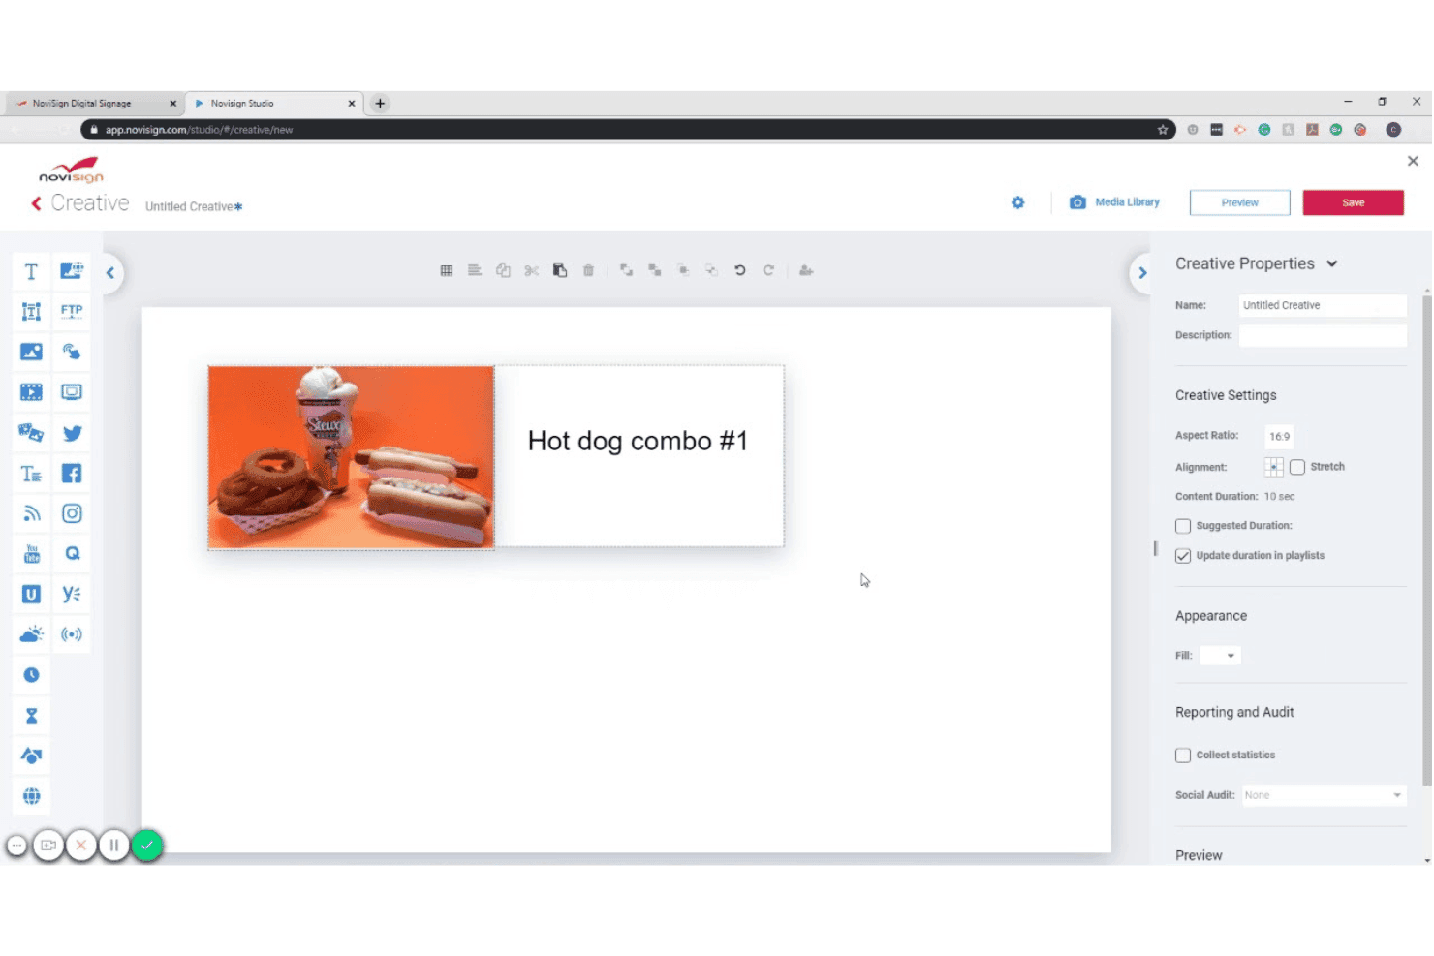
Task: Uncheck Update duration in playlists
Action: point(1183,556)
